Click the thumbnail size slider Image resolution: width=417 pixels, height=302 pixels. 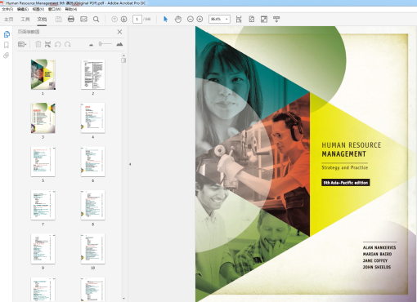105,44
